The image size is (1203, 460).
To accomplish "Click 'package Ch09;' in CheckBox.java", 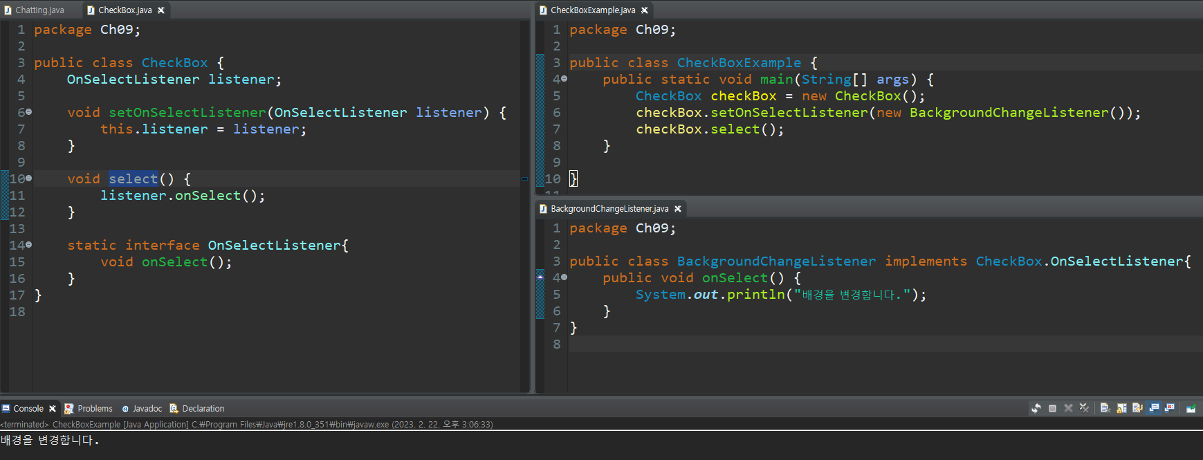I will click(87, 29).
